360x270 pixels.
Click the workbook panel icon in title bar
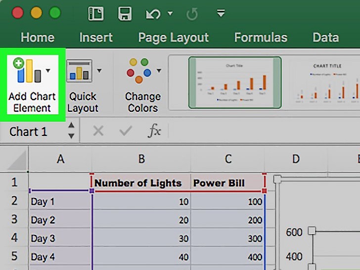[x=96, y=13]
